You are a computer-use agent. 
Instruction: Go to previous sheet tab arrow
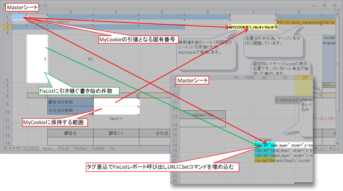click(10, 148)
